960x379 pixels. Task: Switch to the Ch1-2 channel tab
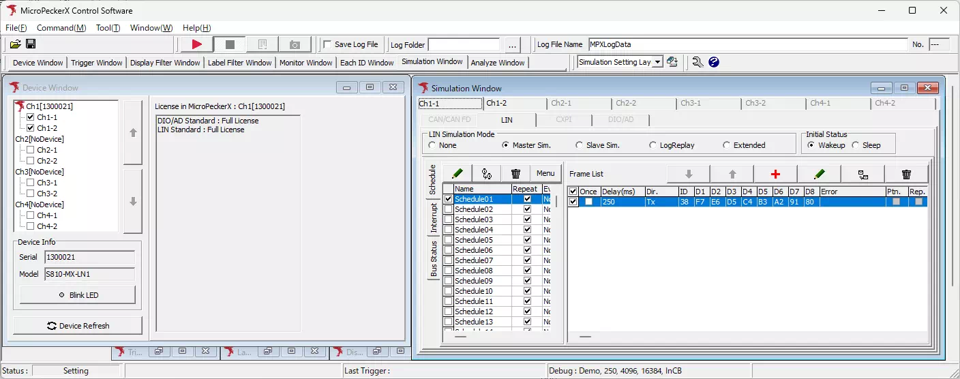tap(496, 104)
